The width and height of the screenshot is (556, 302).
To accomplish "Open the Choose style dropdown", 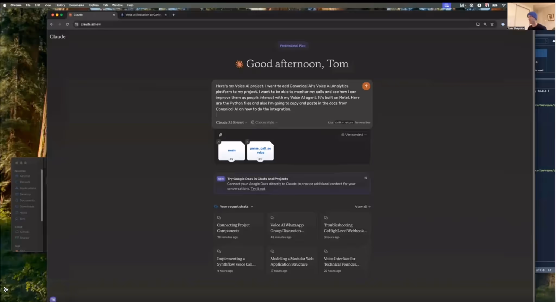I will pos(264,122).
